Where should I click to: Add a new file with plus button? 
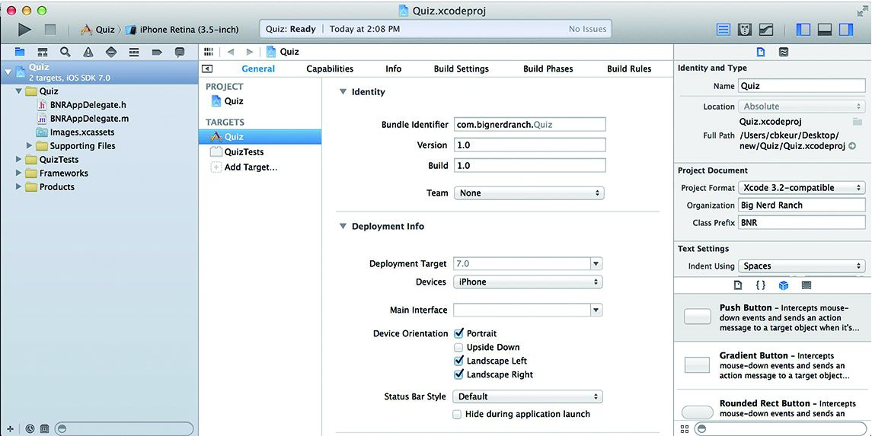point(10,429)
